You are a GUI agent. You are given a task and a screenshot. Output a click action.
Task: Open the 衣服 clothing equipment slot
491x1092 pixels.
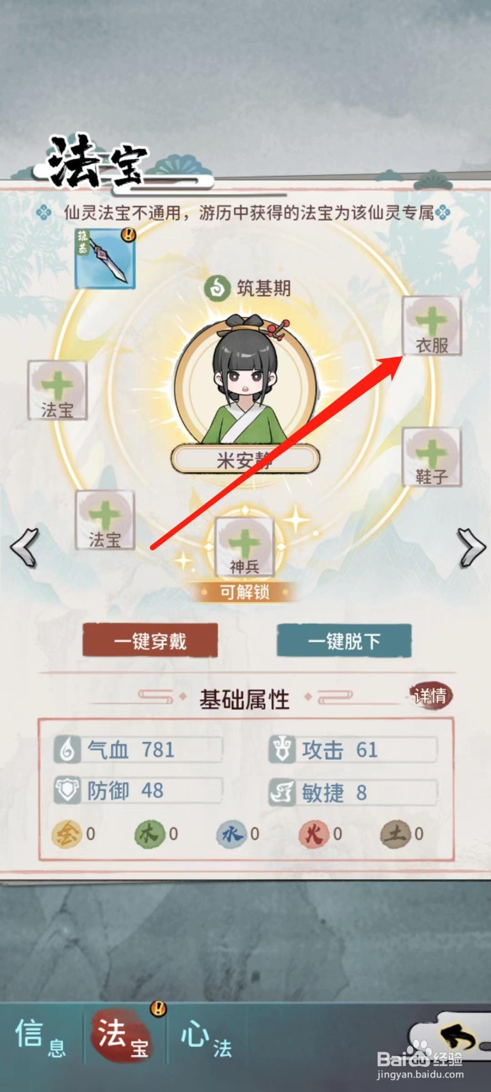432,326
